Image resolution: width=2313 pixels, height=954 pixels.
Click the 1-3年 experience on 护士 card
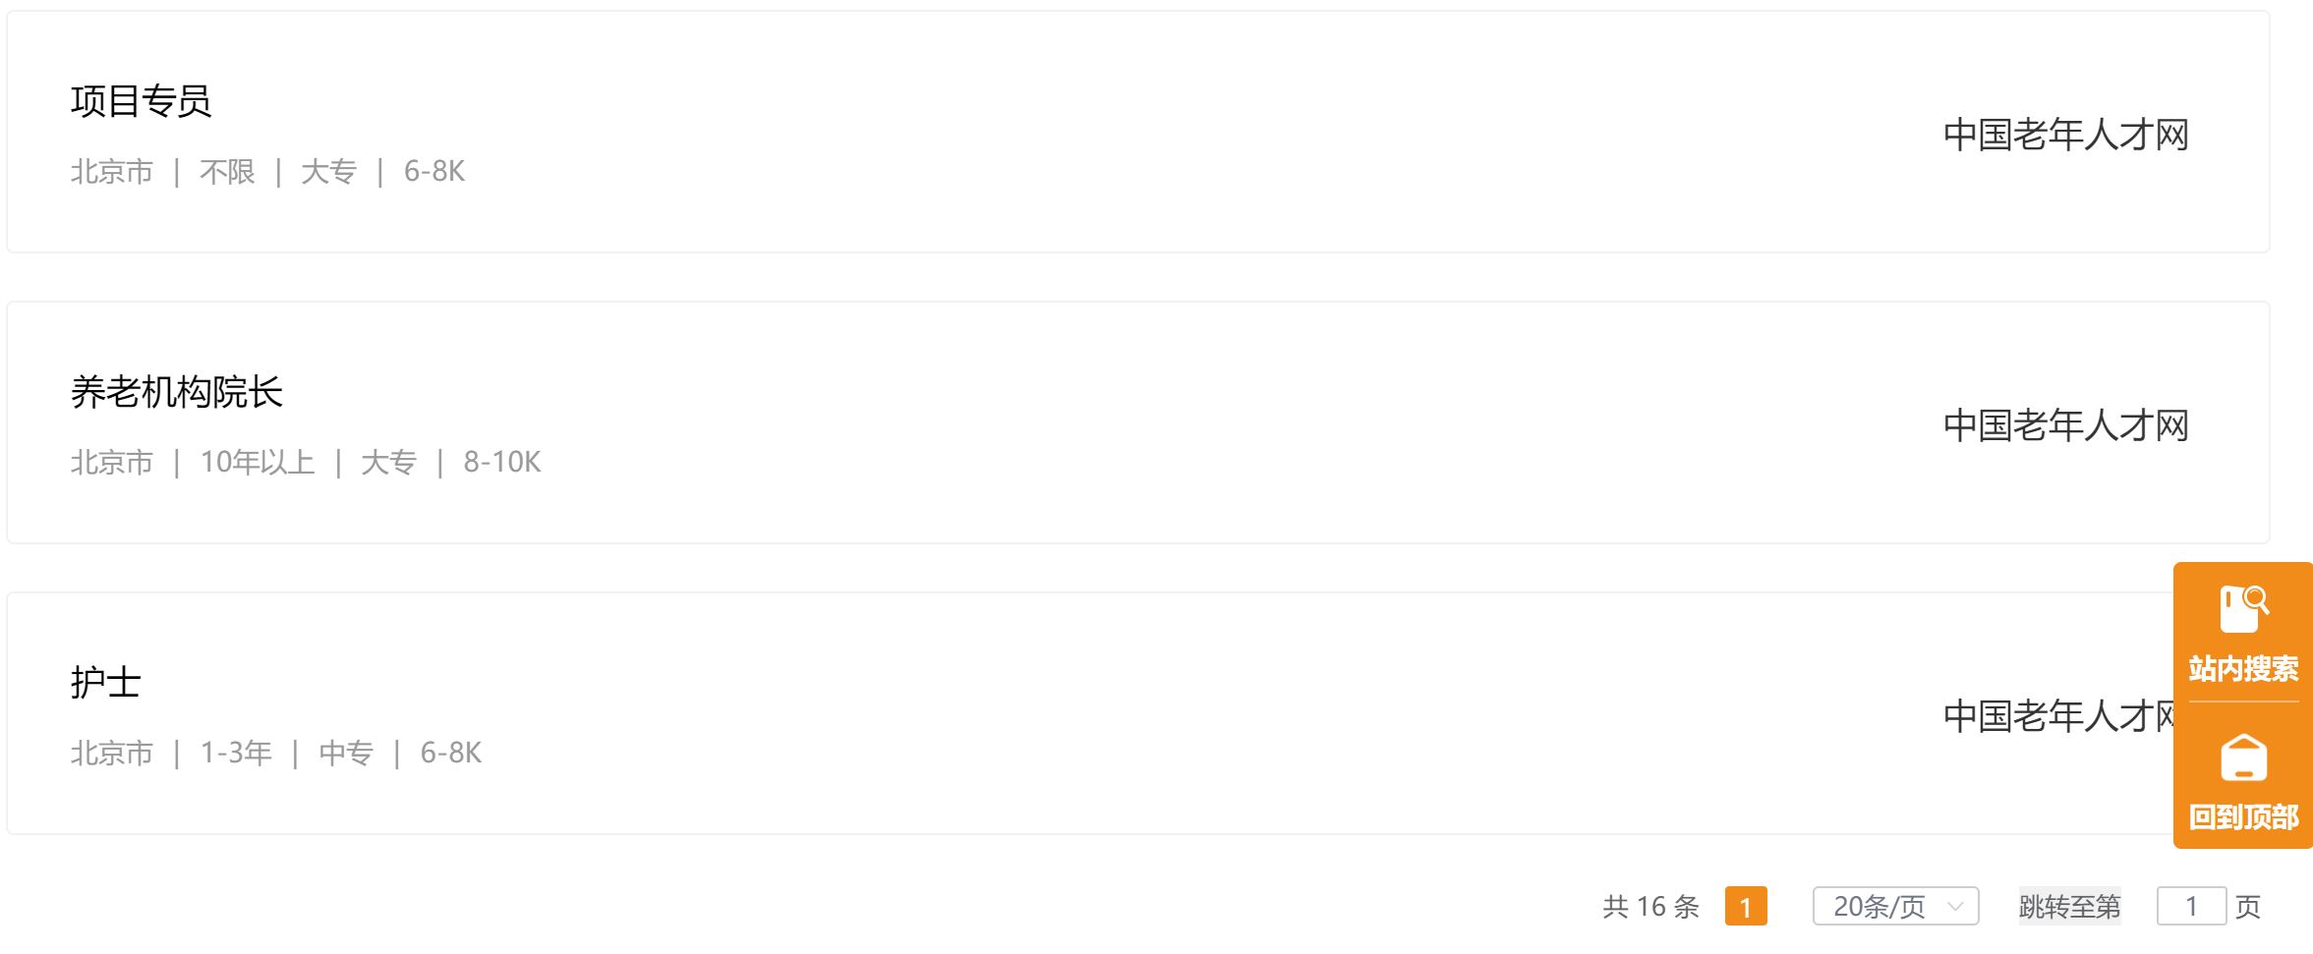pyautogui.click(x=236, y=754)
